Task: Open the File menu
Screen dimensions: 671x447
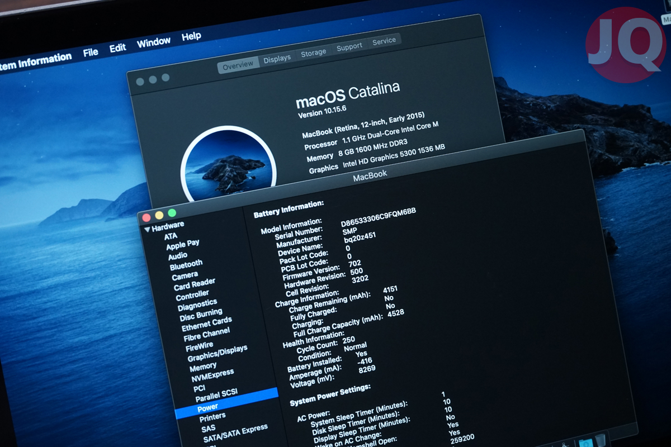Action: tap(91, 53)
